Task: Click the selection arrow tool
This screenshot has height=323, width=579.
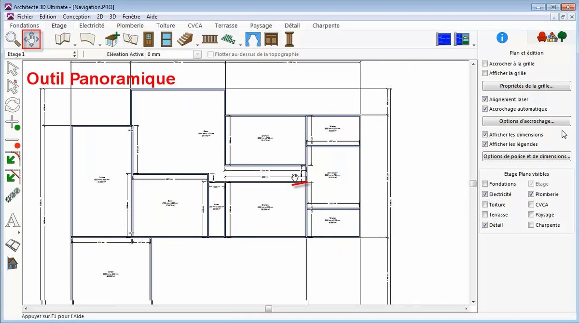Action: click(13, 68)
